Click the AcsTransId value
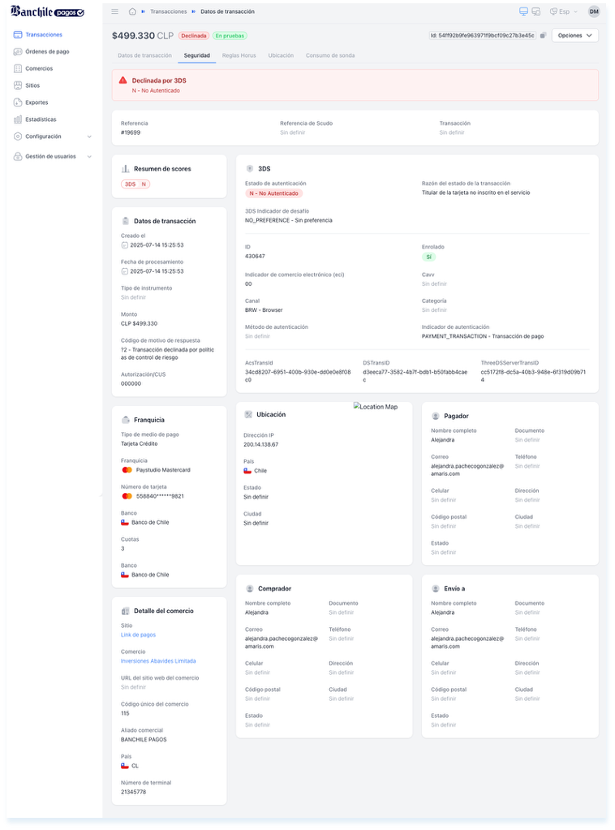This screenshot has height=830, width=615. point(298,376)
